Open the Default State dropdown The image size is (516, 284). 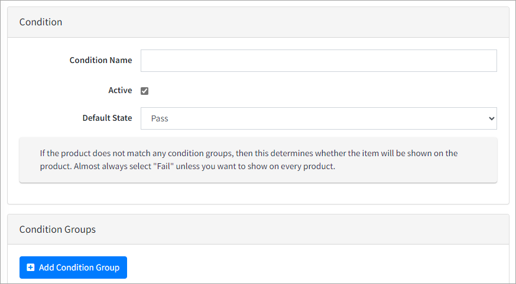[319, 118]
